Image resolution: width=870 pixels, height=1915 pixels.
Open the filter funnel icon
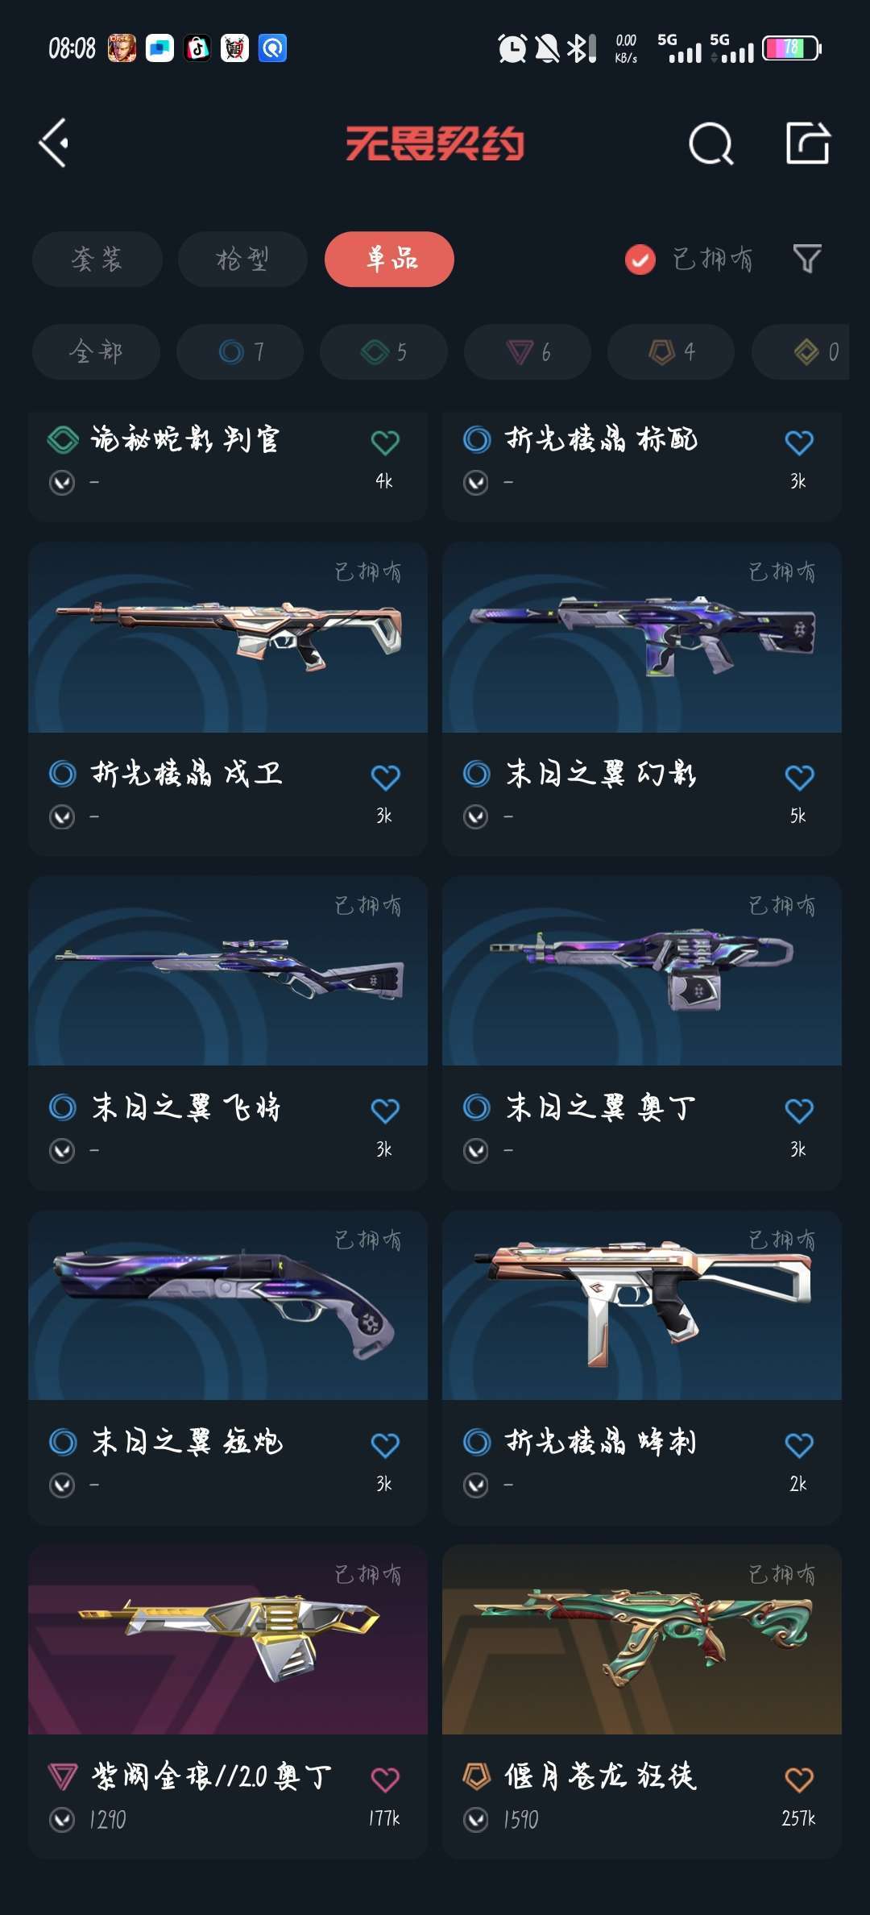(807, 259)
